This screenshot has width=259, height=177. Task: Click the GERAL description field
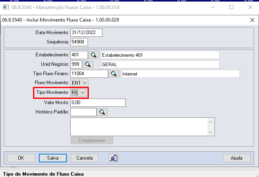coord(160,65)
